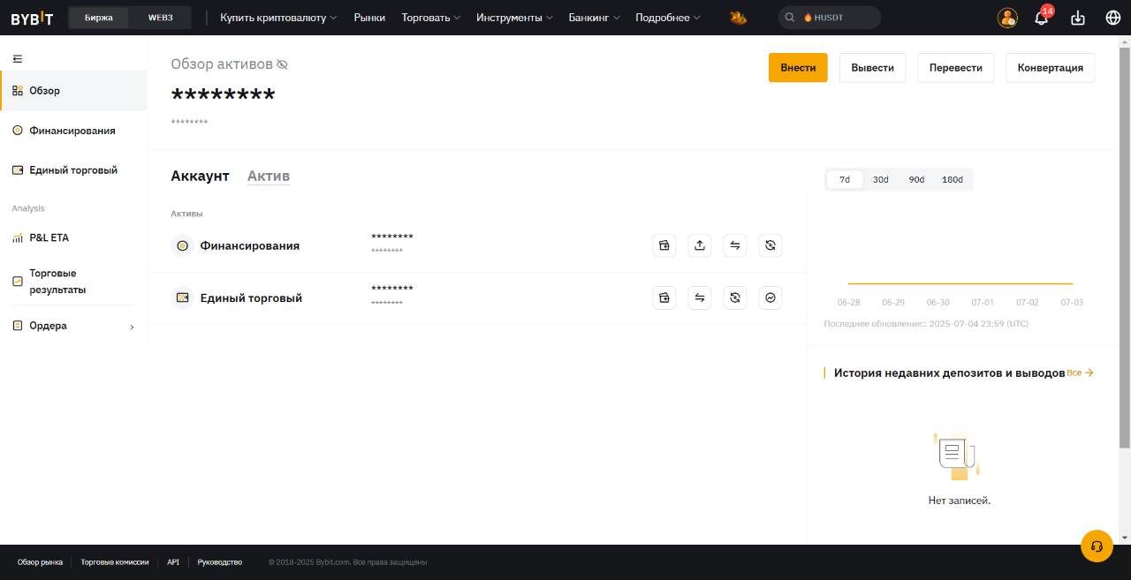
Task: Click the HUSDT search field
Action: tap(829, 18)
